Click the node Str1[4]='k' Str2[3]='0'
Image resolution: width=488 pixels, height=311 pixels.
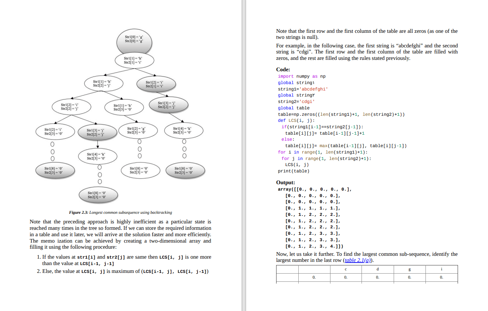[98, 156]
